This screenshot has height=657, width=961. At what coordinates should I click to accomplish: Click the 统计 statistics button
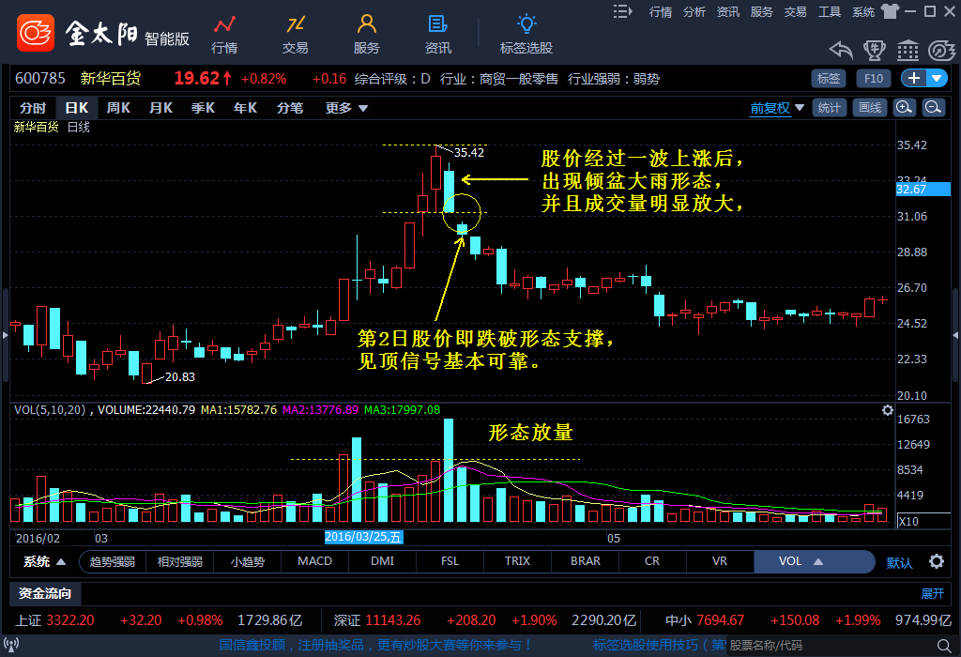[830, 108]
